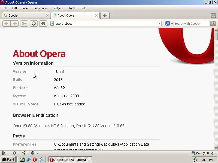Click the platform value Win32
218x163 pixels.
pos(59,88)
